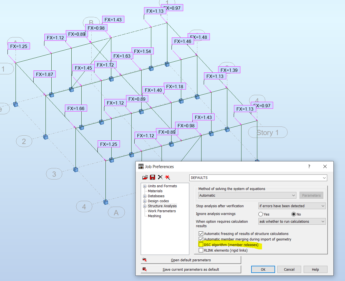Screen dimensions: 345x281
Task: Click the icon beside Open default parameters
Action: [x=145, y=260]
